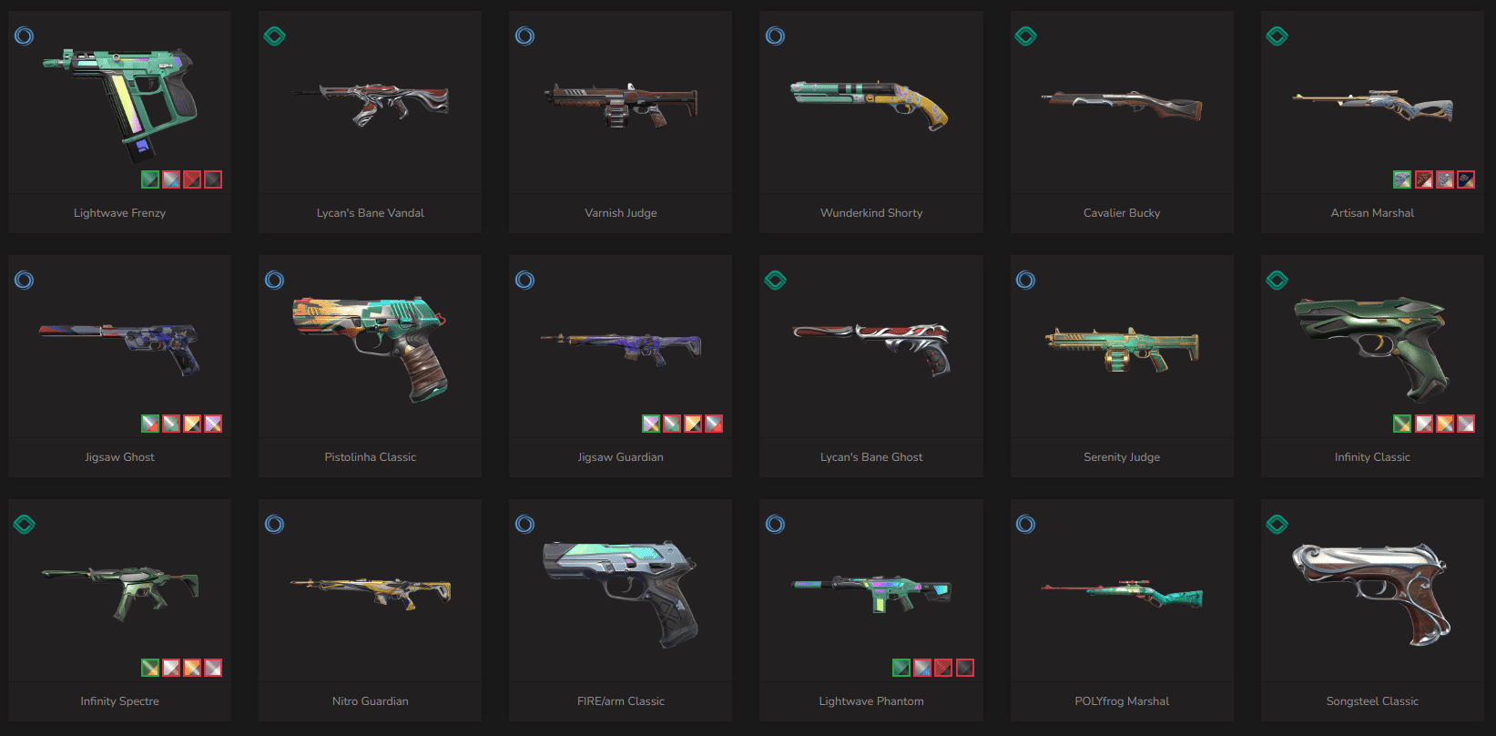Click the Jigsaw Guardian name label

coord(621,457)
